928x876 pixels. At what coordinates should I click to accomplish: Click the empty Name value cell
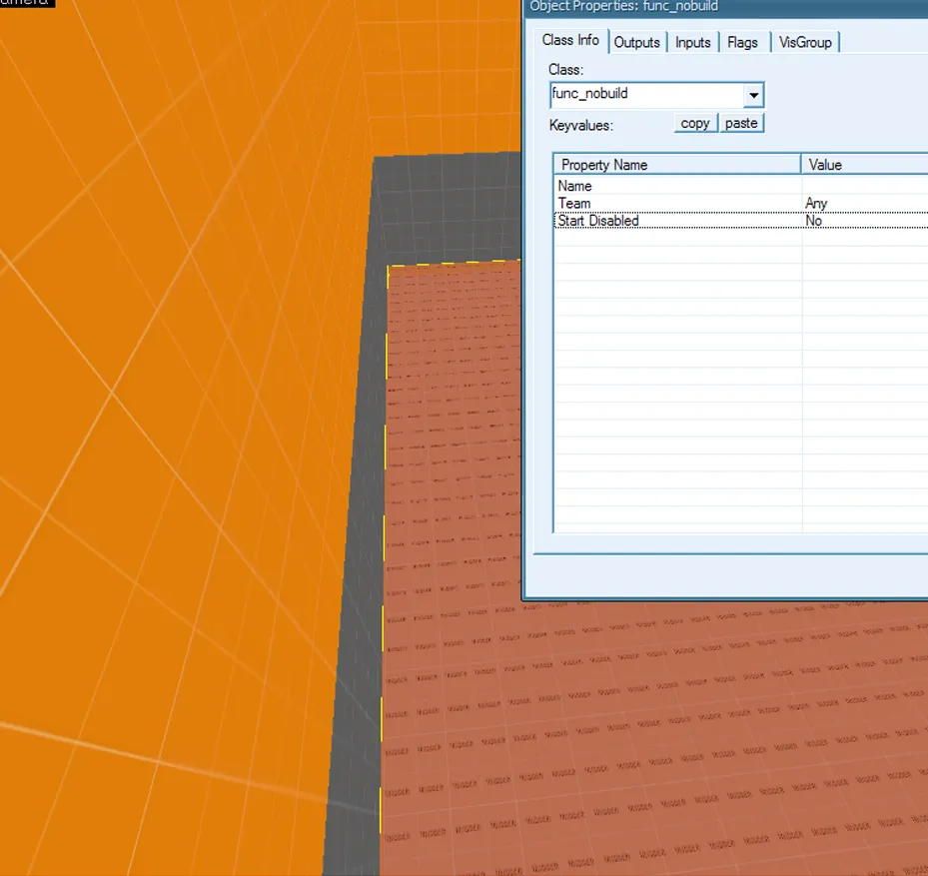864,186
